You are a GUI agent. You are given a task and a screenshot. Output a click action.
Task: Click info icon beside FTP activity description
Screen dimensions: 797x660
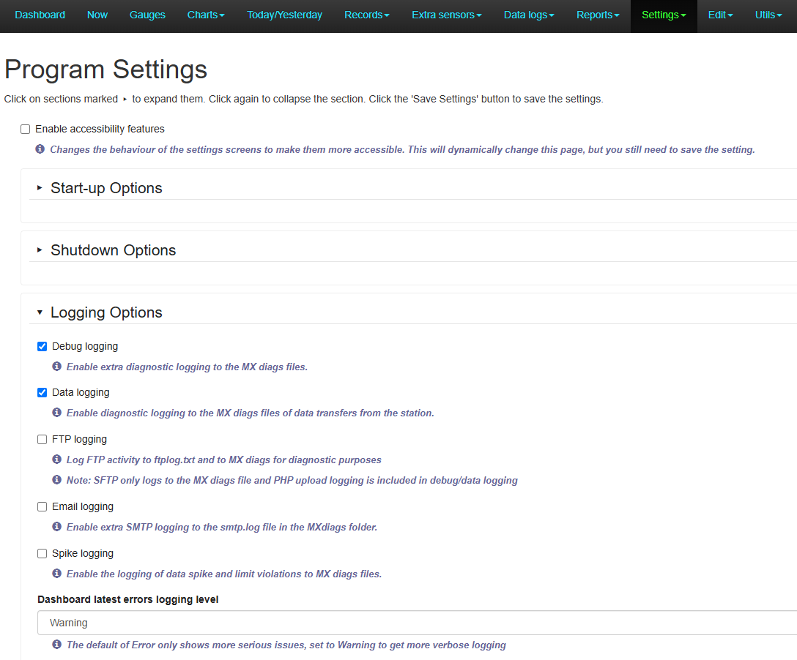[x=57, y=460]
